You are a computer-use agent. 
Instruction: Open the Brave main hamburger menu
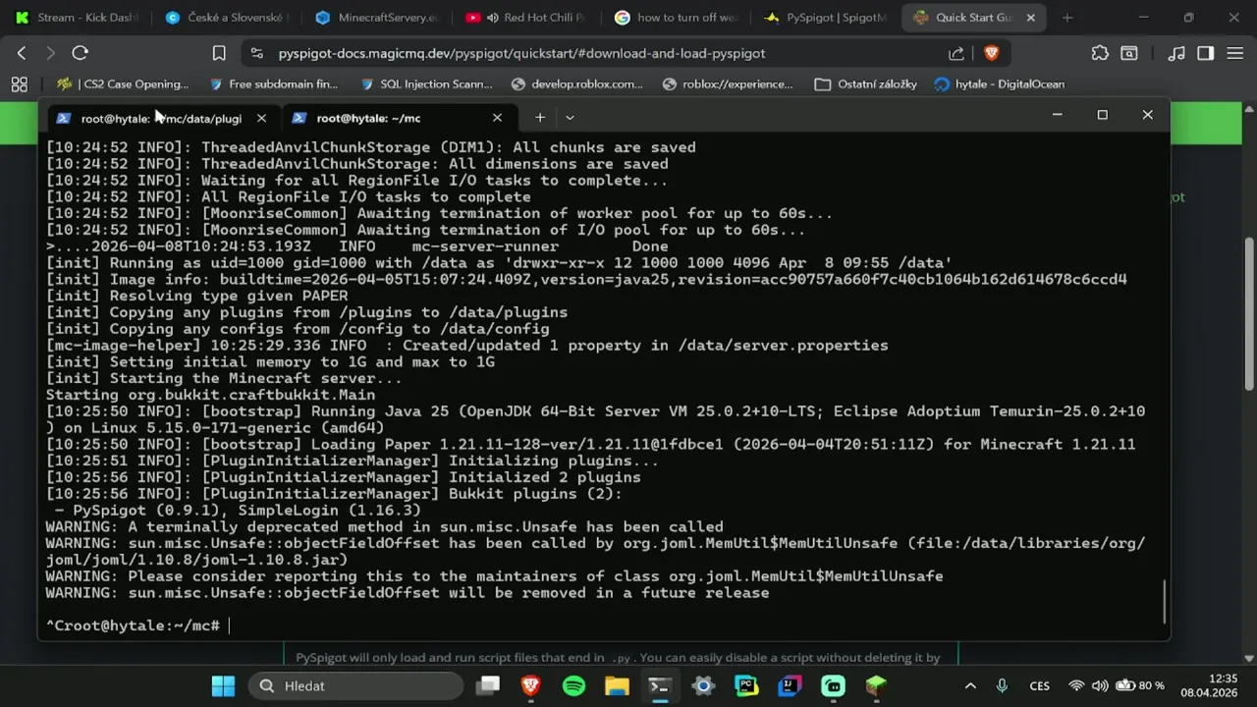[1234, 53]
